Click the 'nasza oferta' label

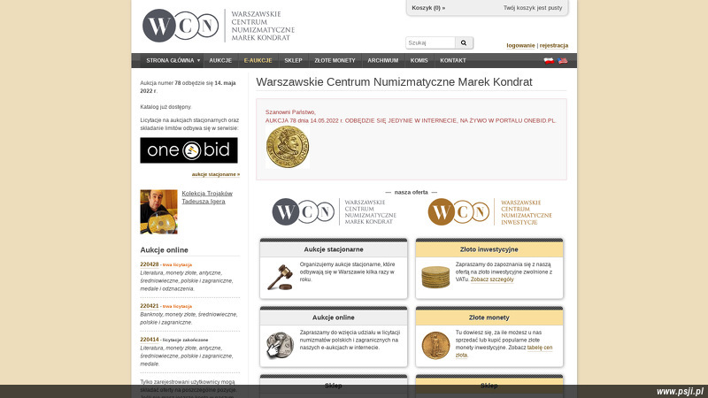[411, 192]
